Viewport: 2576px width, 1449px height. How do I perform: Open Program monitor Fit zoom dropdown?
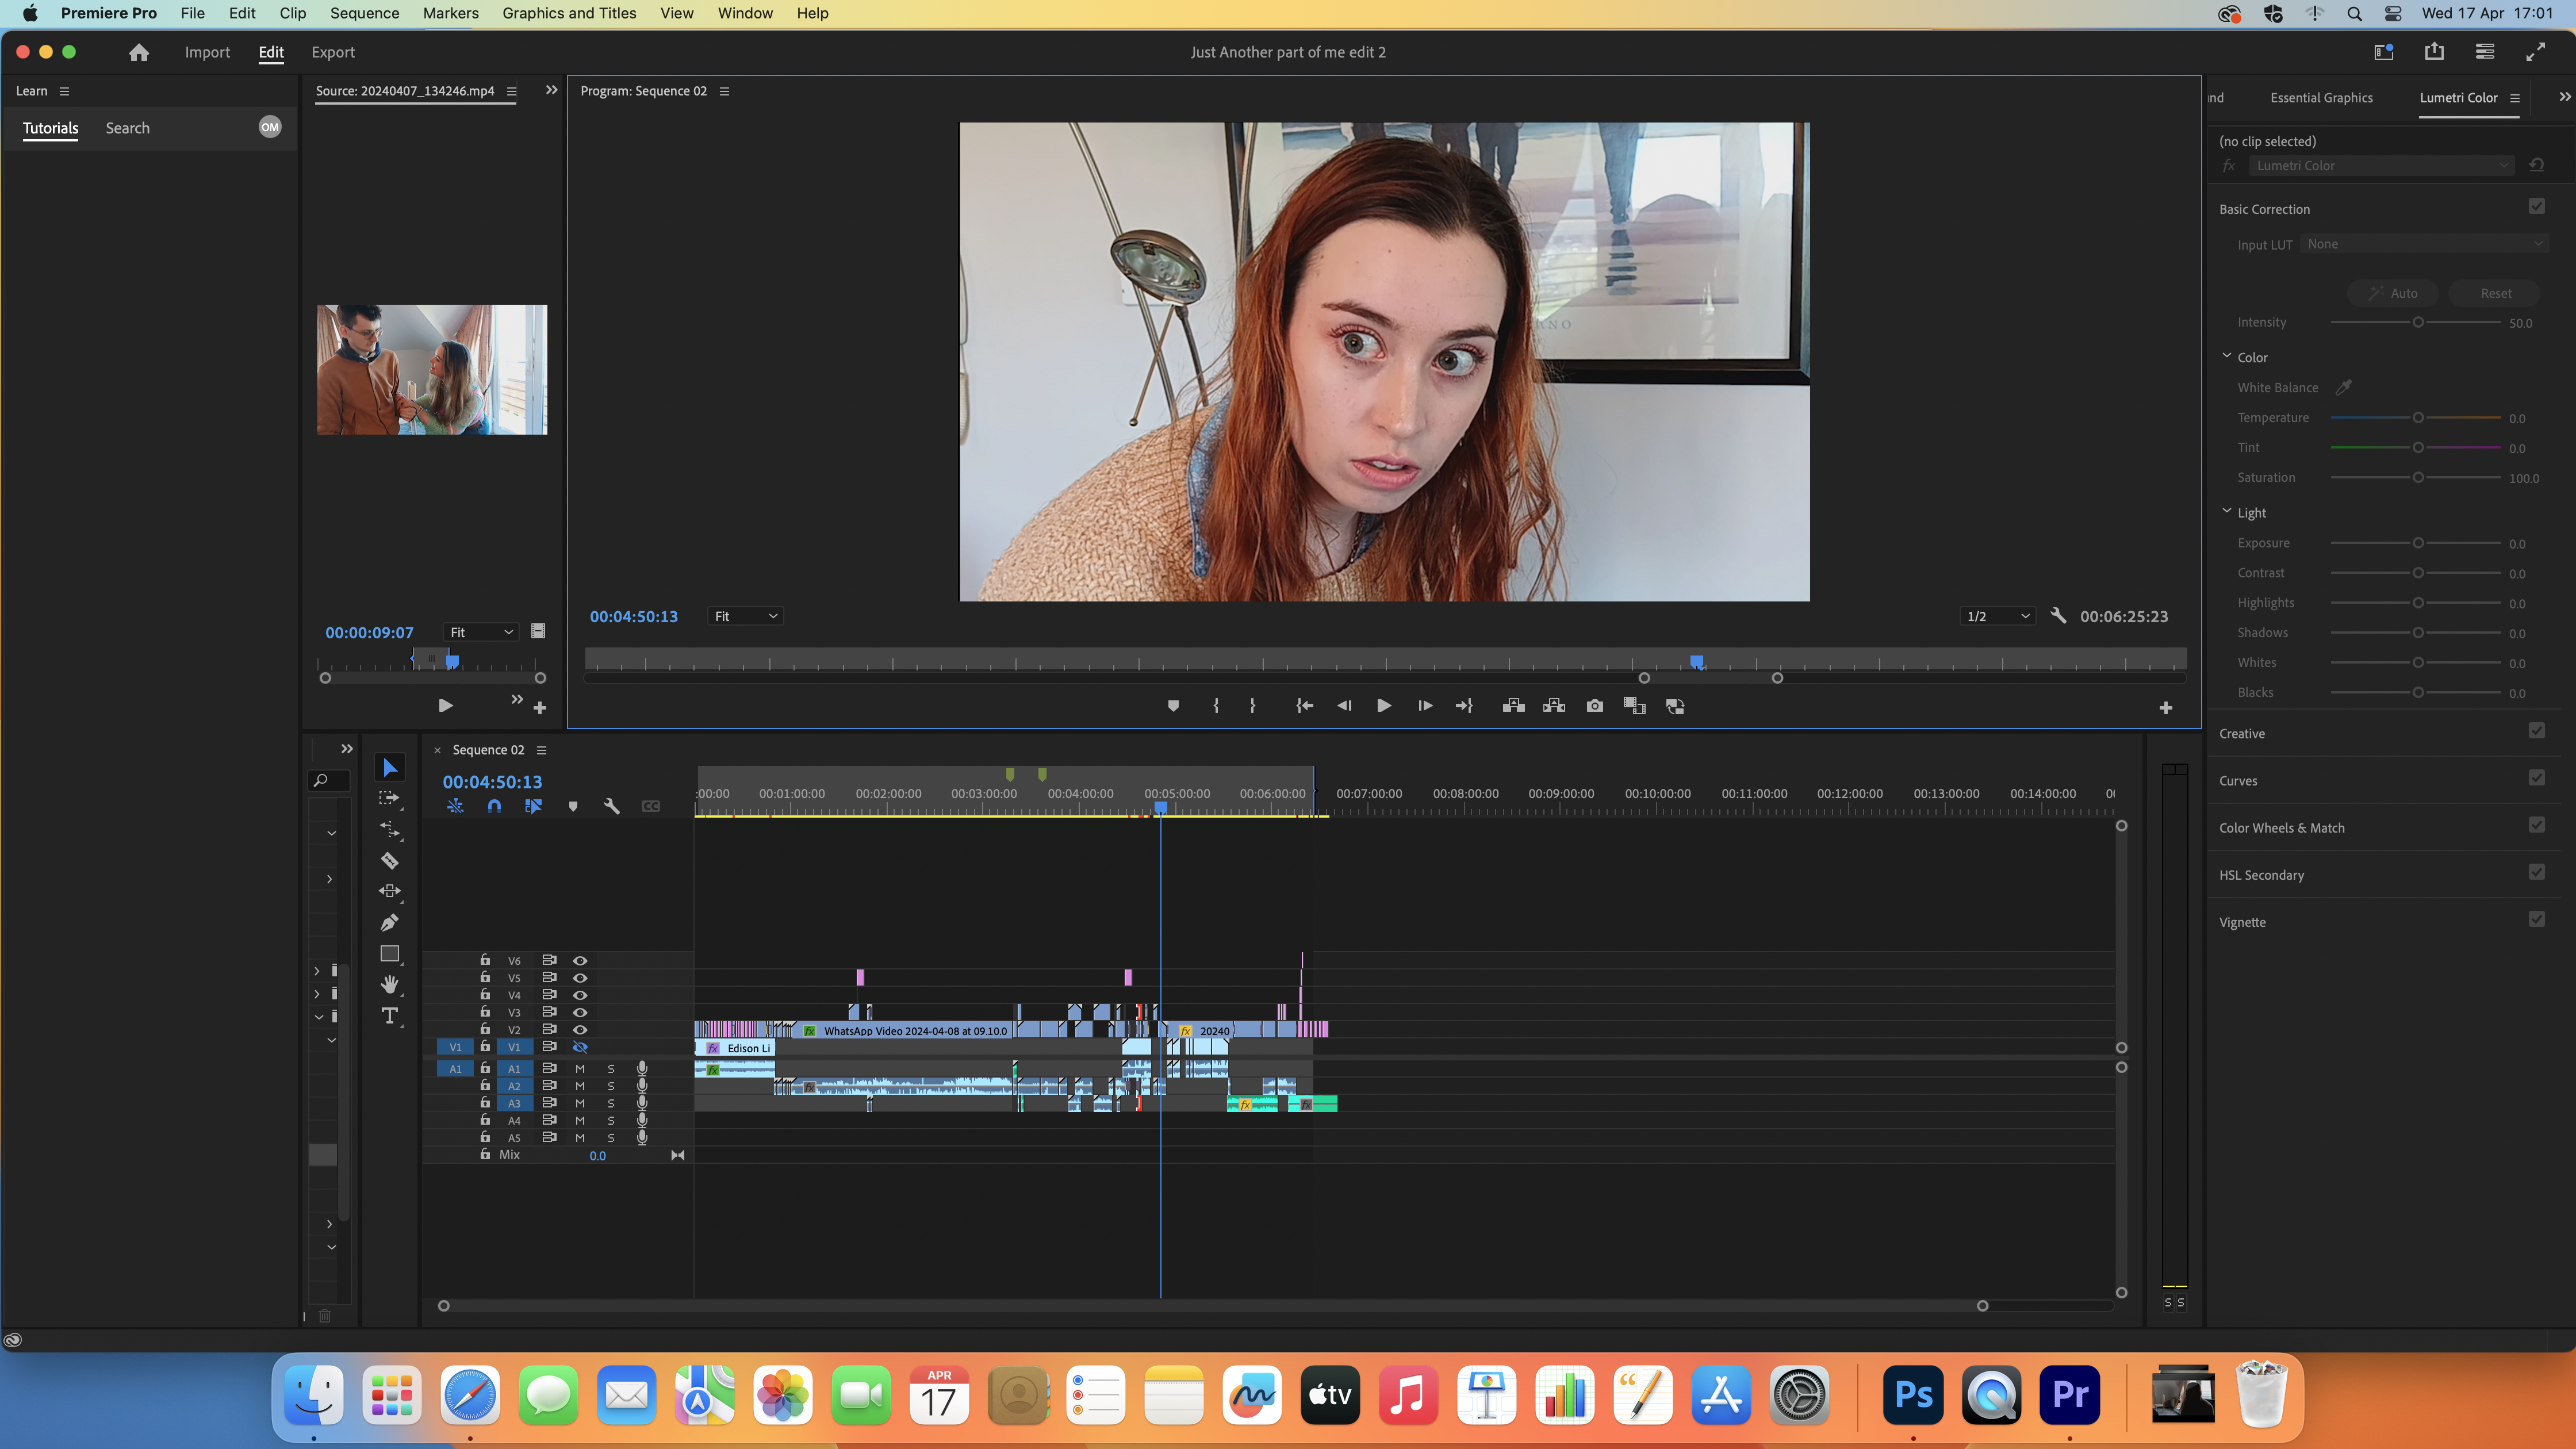[x=745, y=616]
